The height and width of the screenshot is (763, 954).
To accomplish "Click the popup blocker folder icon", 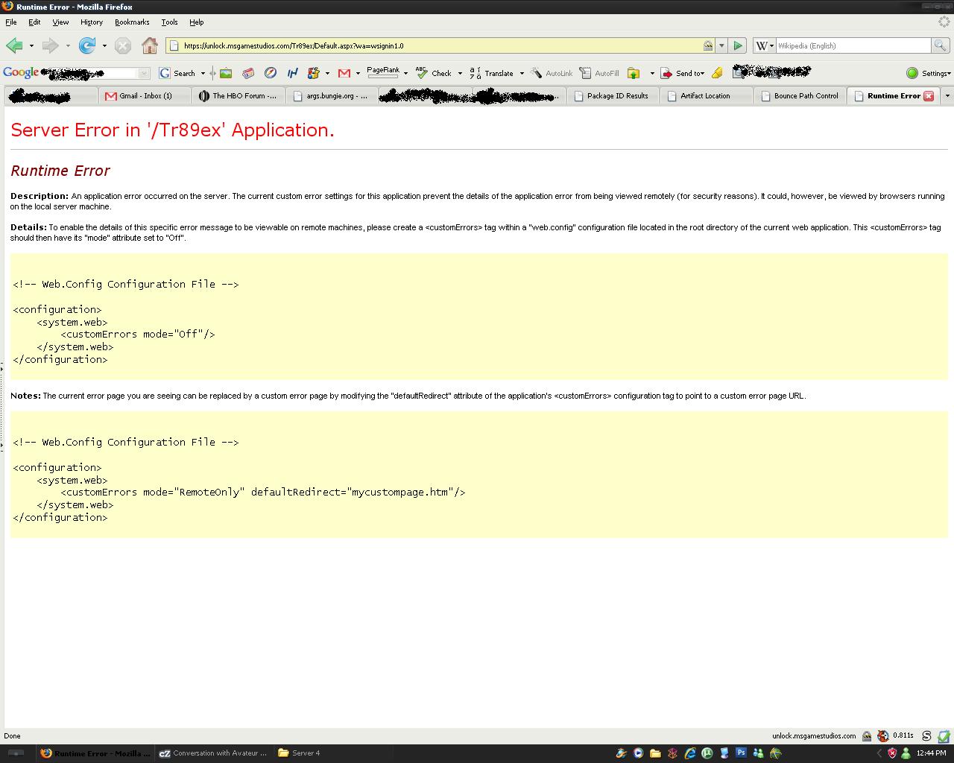I will point(634,73).
